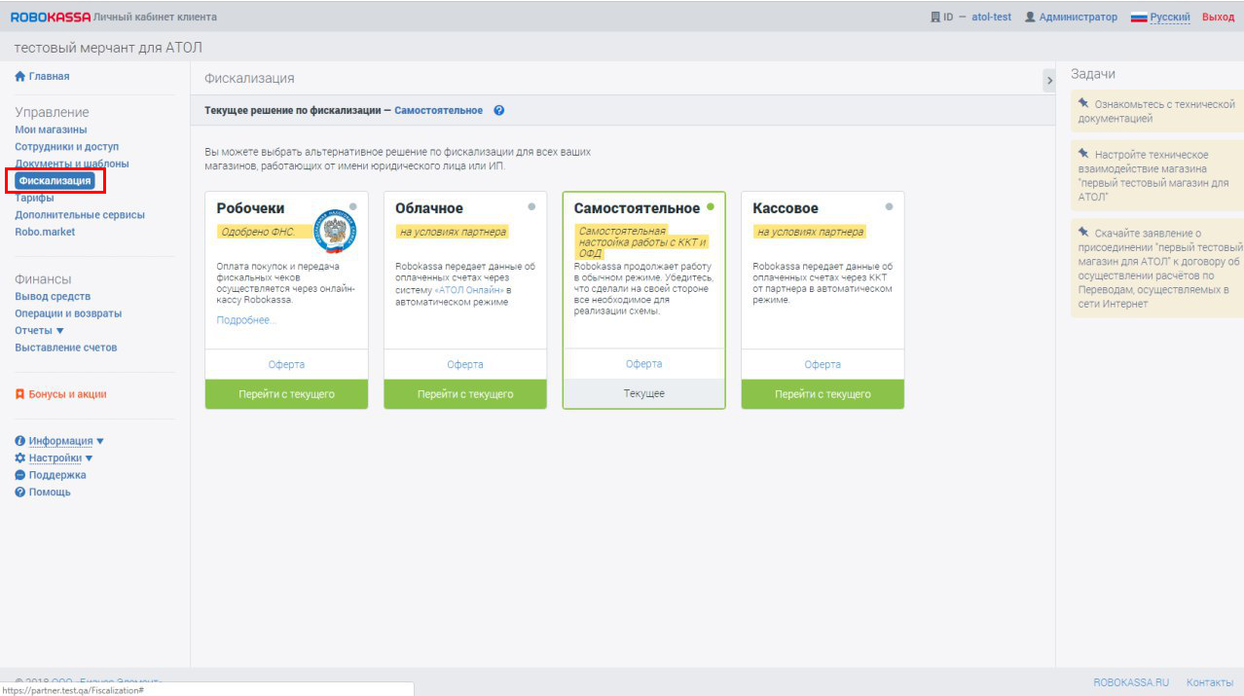Screen dimensions: 1244x696
Task: Switch to Кассовое with Перейти с текущего
Action: point(823,394)
